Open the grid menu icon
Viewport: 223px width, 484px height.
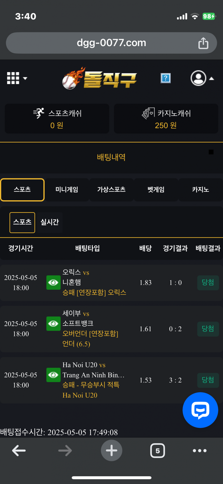click(x=13, y=78)
